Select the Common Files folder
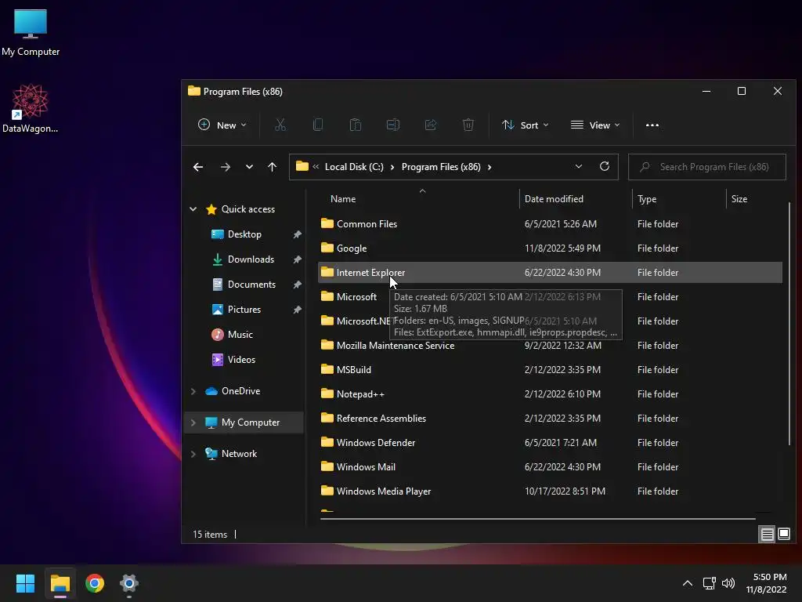The height and width of the screenshot is (602, 802). tap(550, 223)
